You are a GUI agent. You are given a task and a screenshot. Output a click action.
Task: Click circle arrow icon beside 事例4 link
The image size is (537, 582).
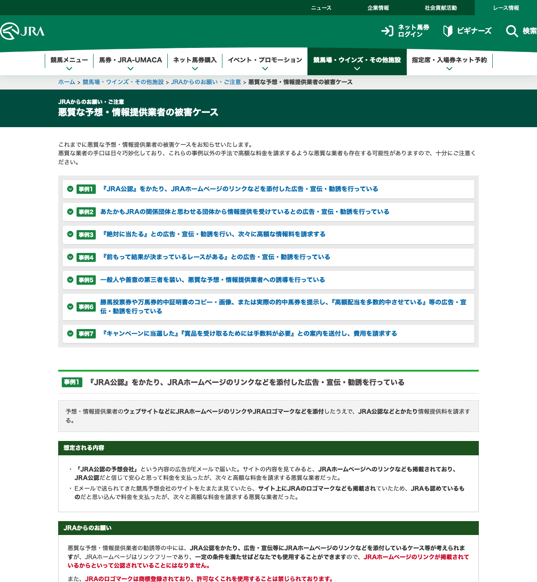[x=70, y=257]
